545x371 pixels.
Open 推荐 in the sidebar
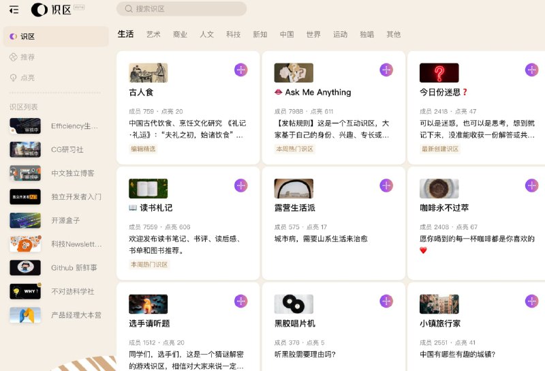click(22, 57)
